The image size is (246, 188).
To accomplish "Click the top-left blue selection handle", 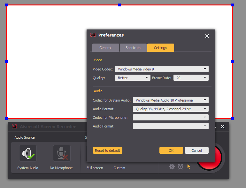I will 6,5.
